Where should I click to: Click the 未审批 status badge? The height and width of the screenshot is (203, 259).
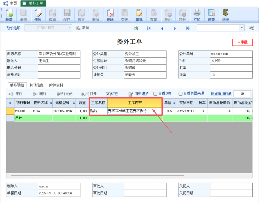[242, 42]
